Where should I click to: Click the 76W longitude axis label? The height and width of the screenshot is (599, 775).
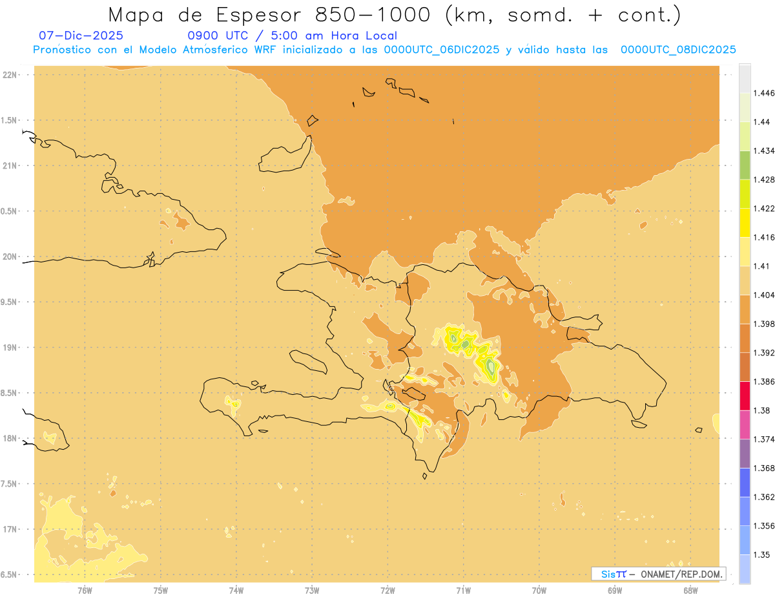click(x=85, y=591)
